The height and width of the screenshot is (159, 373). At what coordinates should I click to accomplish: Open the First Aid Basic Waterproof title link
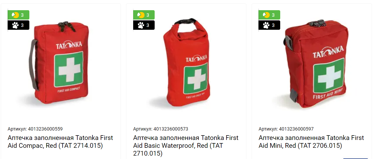tap(186, 145)
